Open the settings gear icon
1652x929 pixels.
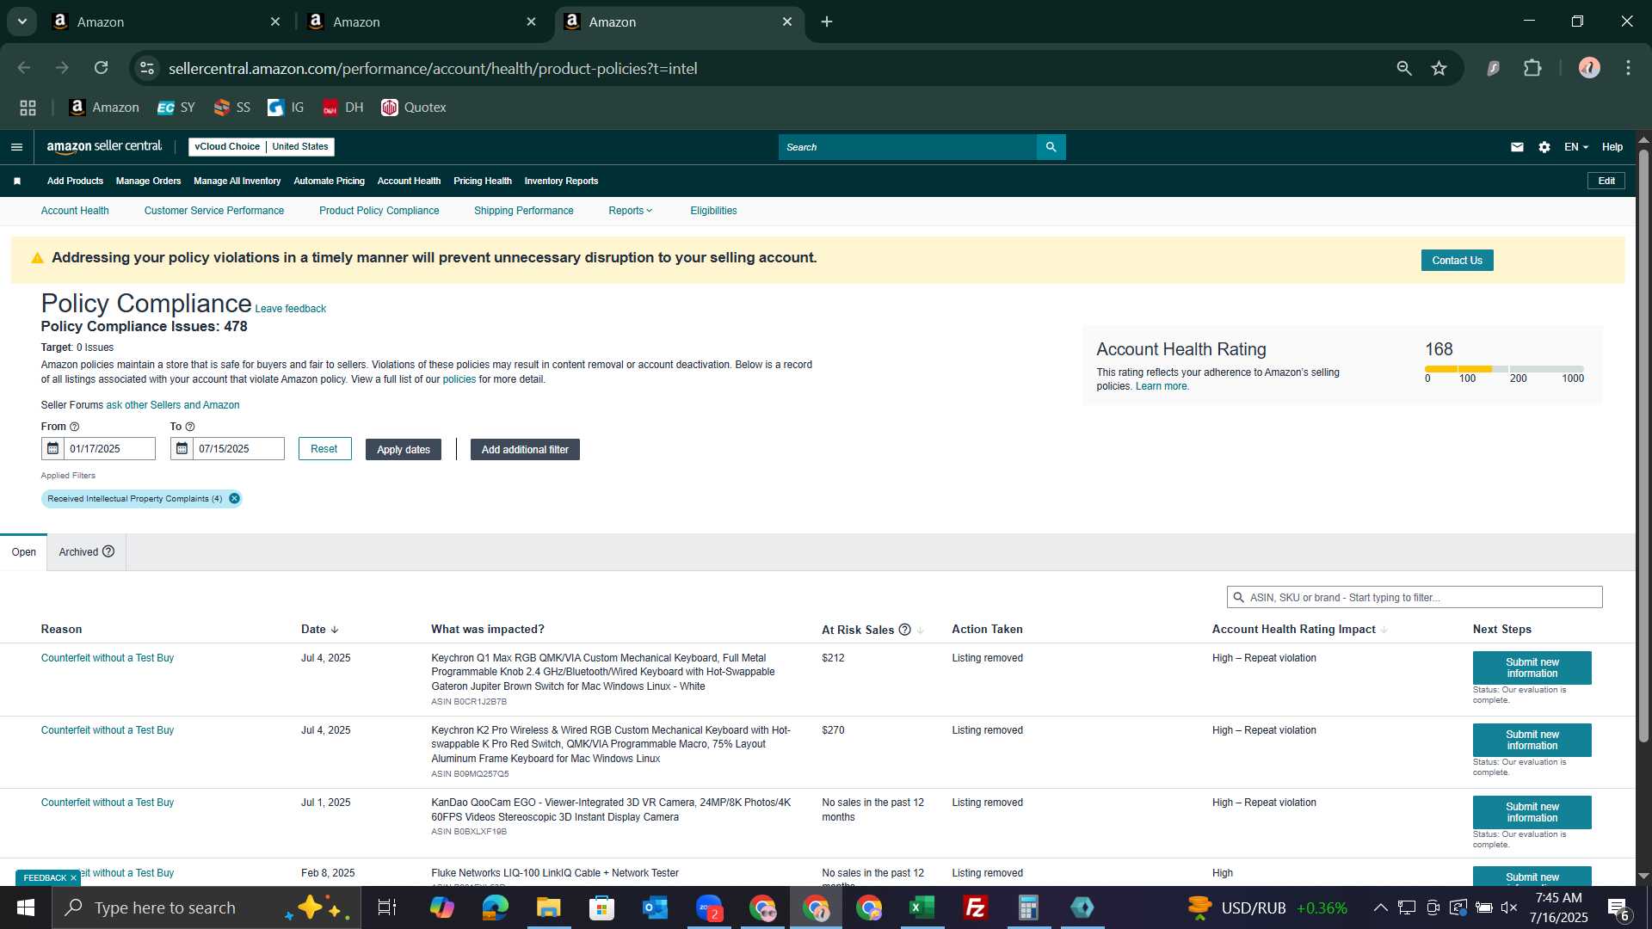[1544, 147]
